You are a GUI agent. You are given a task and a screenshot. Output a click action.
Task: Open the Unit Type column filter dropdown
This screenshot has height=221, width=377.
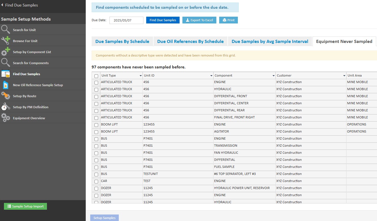(141, 76)
